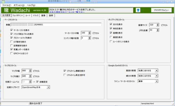This screenshot has height=106, width=175.
Task: Toggle 自動設定 zoom level checkbox
Action: click(x=37, y=82)
